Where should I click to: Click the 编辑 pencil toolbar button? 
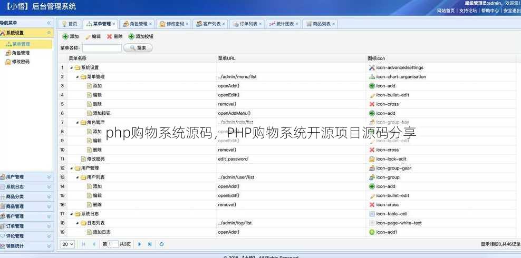coord(93,36)
